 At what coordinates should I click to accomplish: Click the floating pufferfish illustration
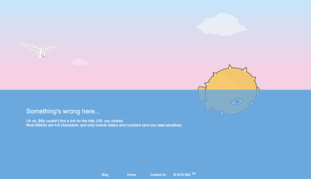(229, 90)
